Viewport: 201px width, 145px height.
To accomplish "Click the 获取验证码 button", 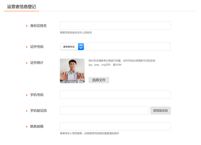I will [160, 111].
